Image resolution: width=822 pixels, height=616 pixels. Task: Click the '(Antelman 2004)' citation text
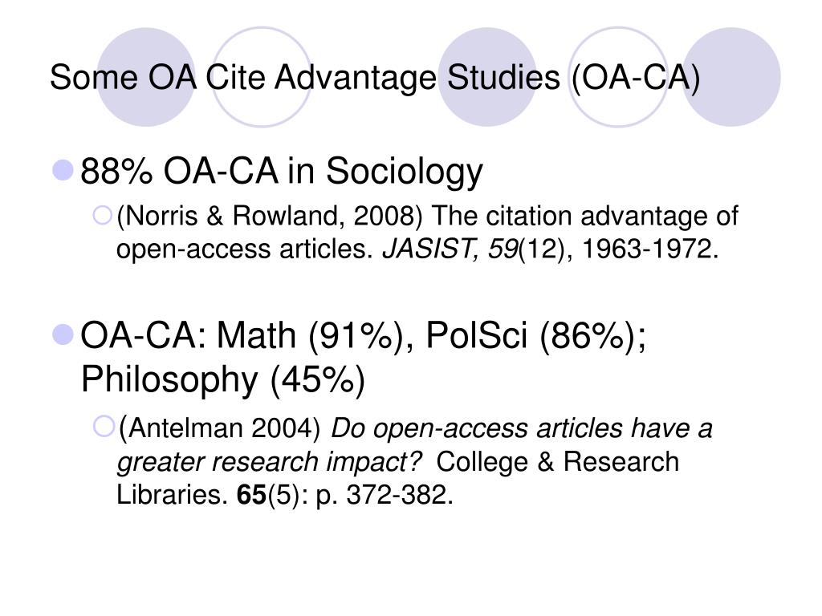pos(219,428)
